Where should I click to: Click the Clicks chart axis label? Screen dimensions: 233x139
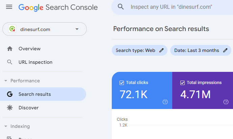[122, 119]
